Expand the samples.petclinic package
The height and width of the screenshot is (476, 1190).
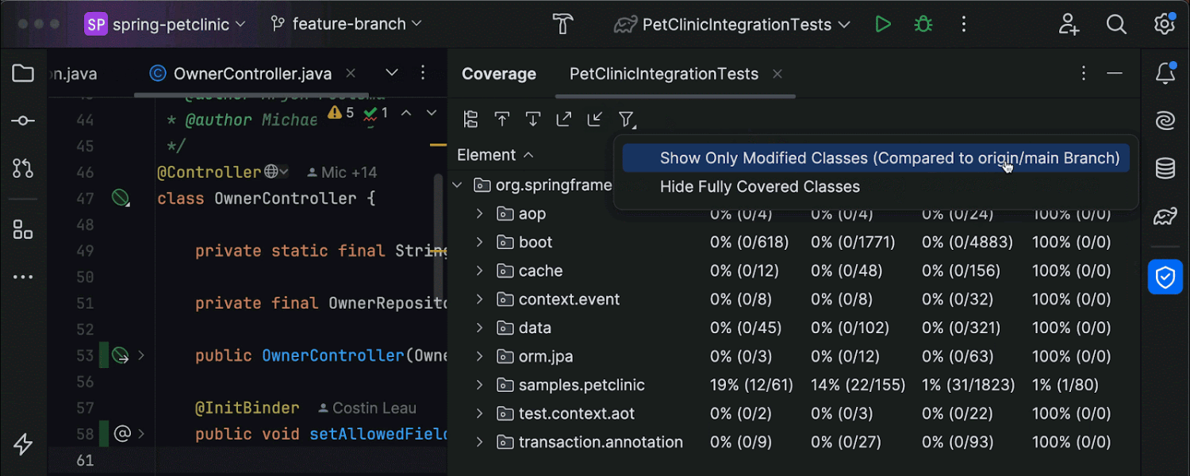[479, 385]
